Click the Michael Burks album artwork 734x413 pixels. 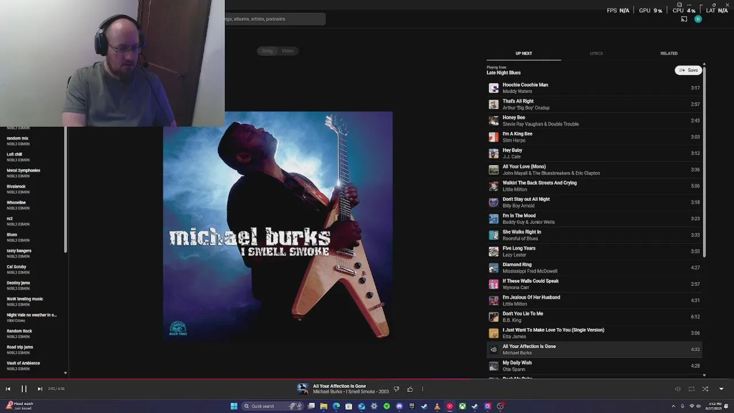point(278,226)
